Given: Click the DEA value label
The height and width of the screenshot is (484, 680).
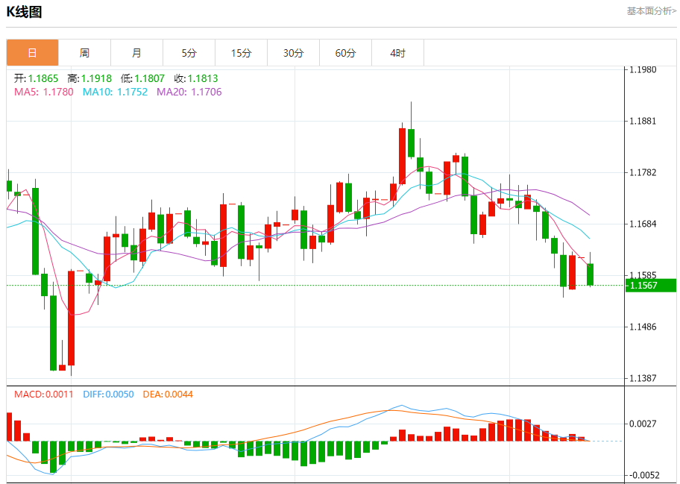Looking at the screenshot, I should tap(166, 394).
